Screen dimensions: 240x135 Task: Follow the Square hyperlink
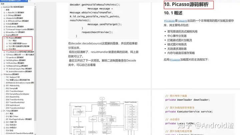click(182, 21)
